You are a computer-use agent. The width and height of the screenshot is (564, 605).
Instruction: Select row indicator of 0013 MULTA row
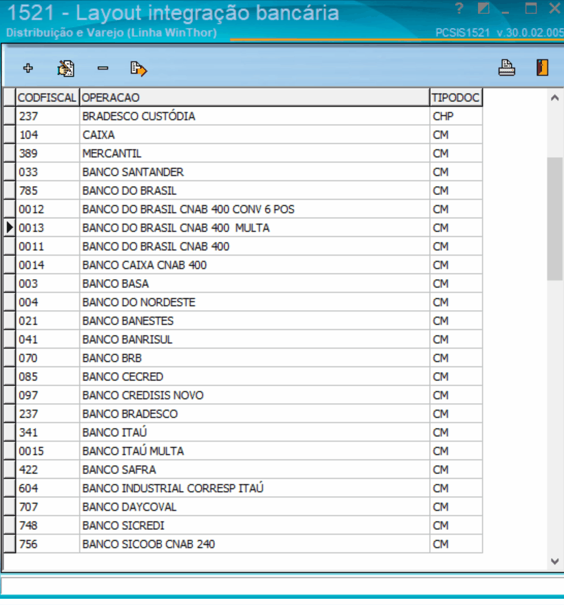[x=9, y=227]
